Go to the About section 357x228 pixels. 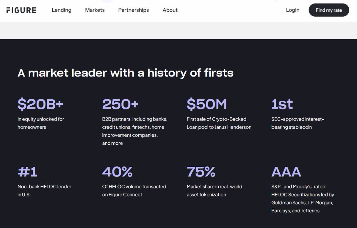pos(170,10)
